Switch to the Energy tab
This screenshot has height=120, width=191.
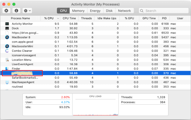(x=95, y=11)
